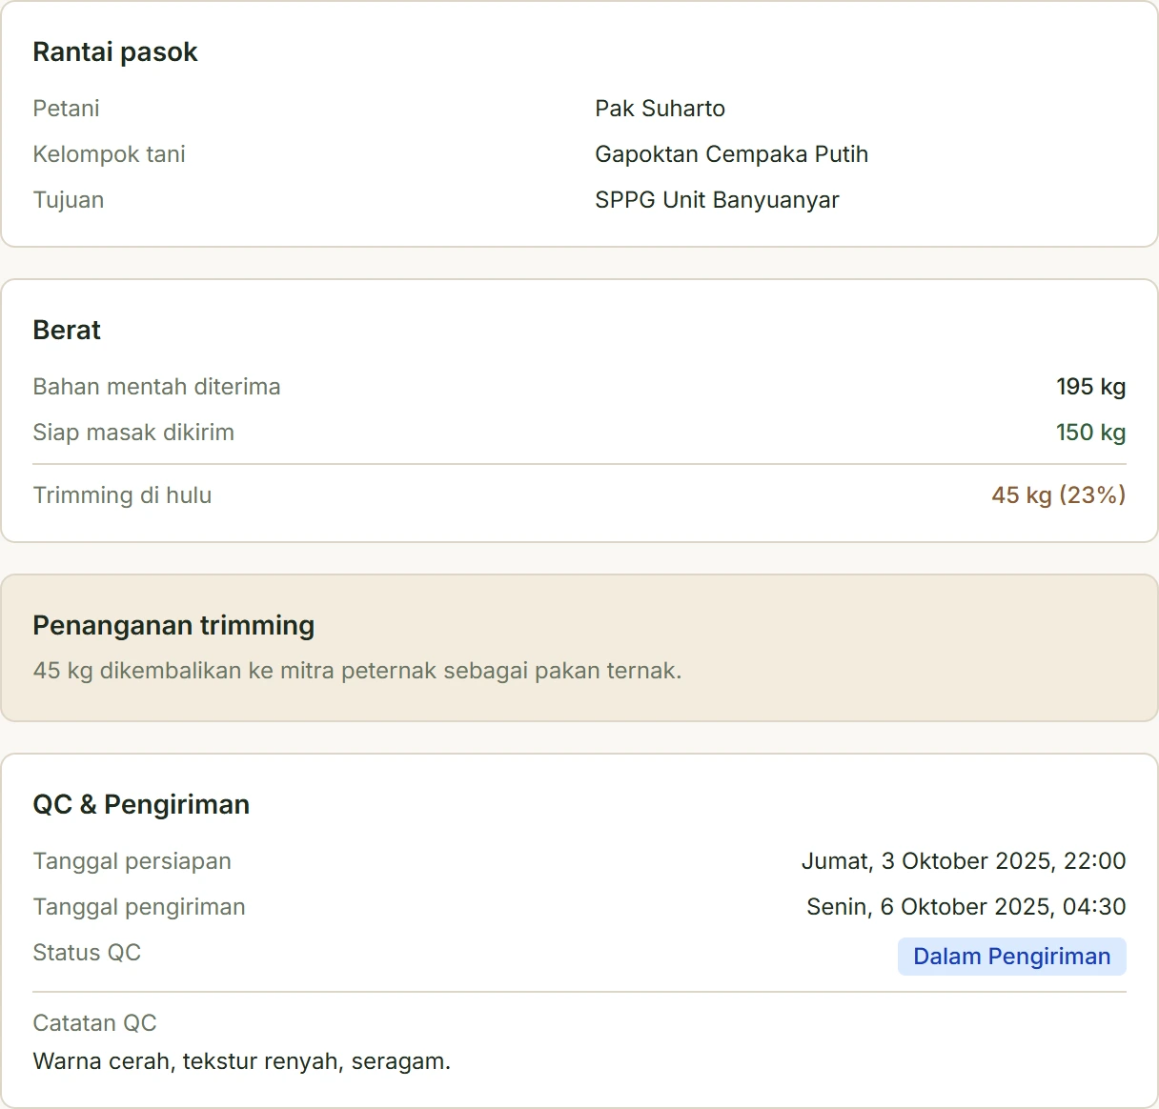The height and width of the screenshot is (1109, 1159).
Task: Click the '45 kg (23%)' trimming value
Action: point(1059,495)
